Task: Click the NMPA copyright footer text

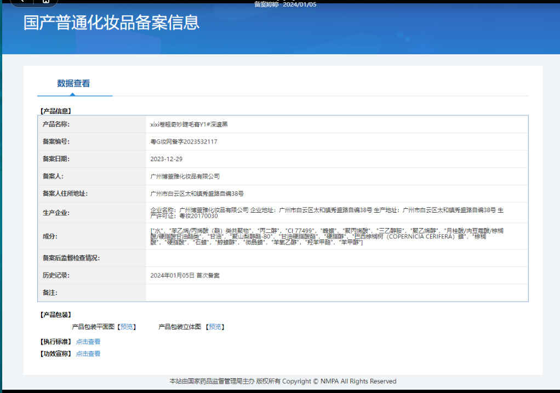Action: (283, 381)
